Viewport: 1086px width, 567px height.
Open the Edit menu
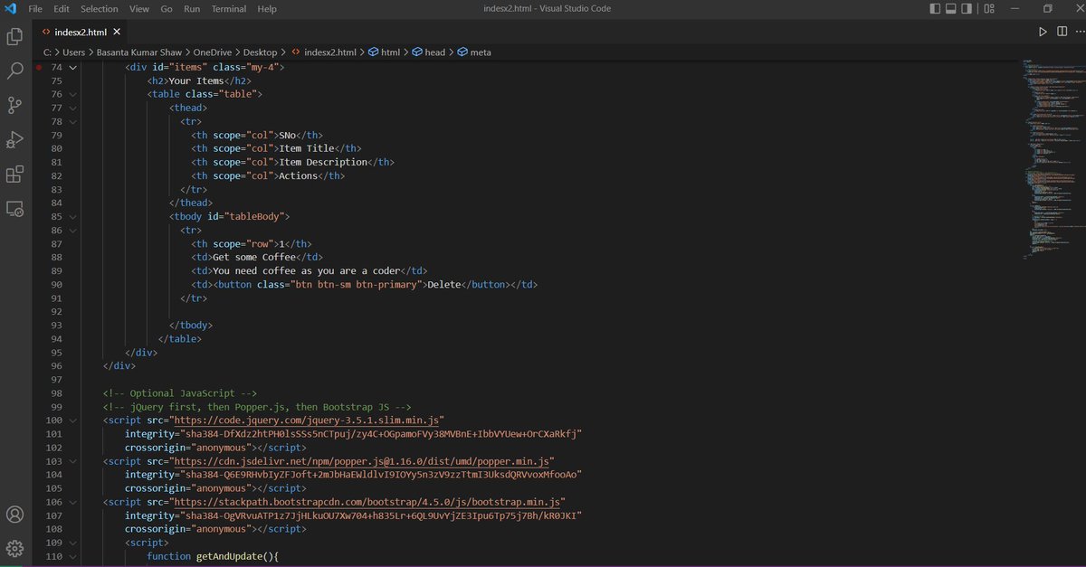point(62,8)
